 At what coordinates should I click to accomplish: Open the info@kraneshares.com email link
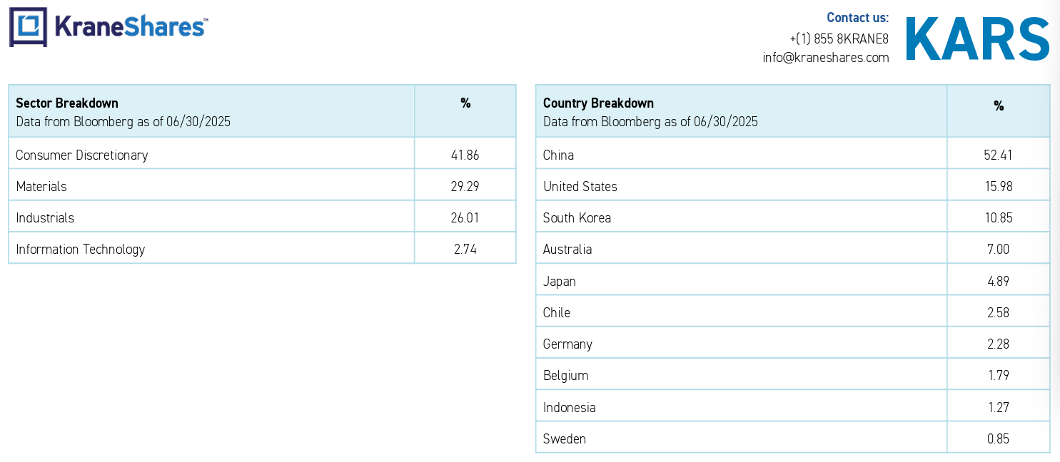pyautogui.click(x=826, y=58)
